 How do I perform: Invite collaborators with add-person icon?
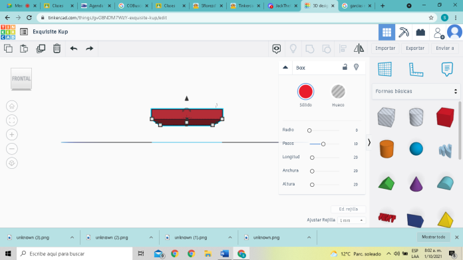pos(438,33)
